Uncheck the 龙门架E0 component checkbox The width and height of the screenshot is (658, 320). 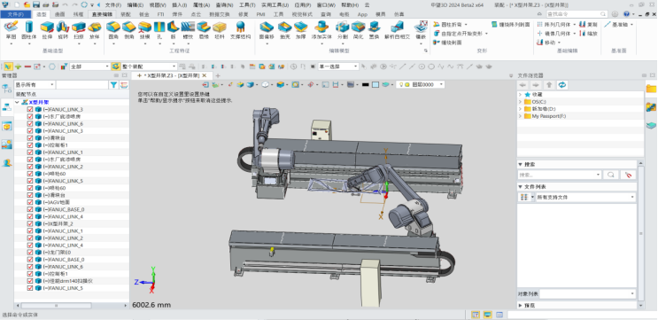pyautogui.click(x=30, y=253)
